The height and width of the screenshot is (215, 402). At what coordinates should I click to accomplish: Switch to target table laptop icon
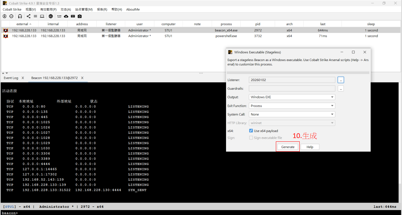[42, 16]
